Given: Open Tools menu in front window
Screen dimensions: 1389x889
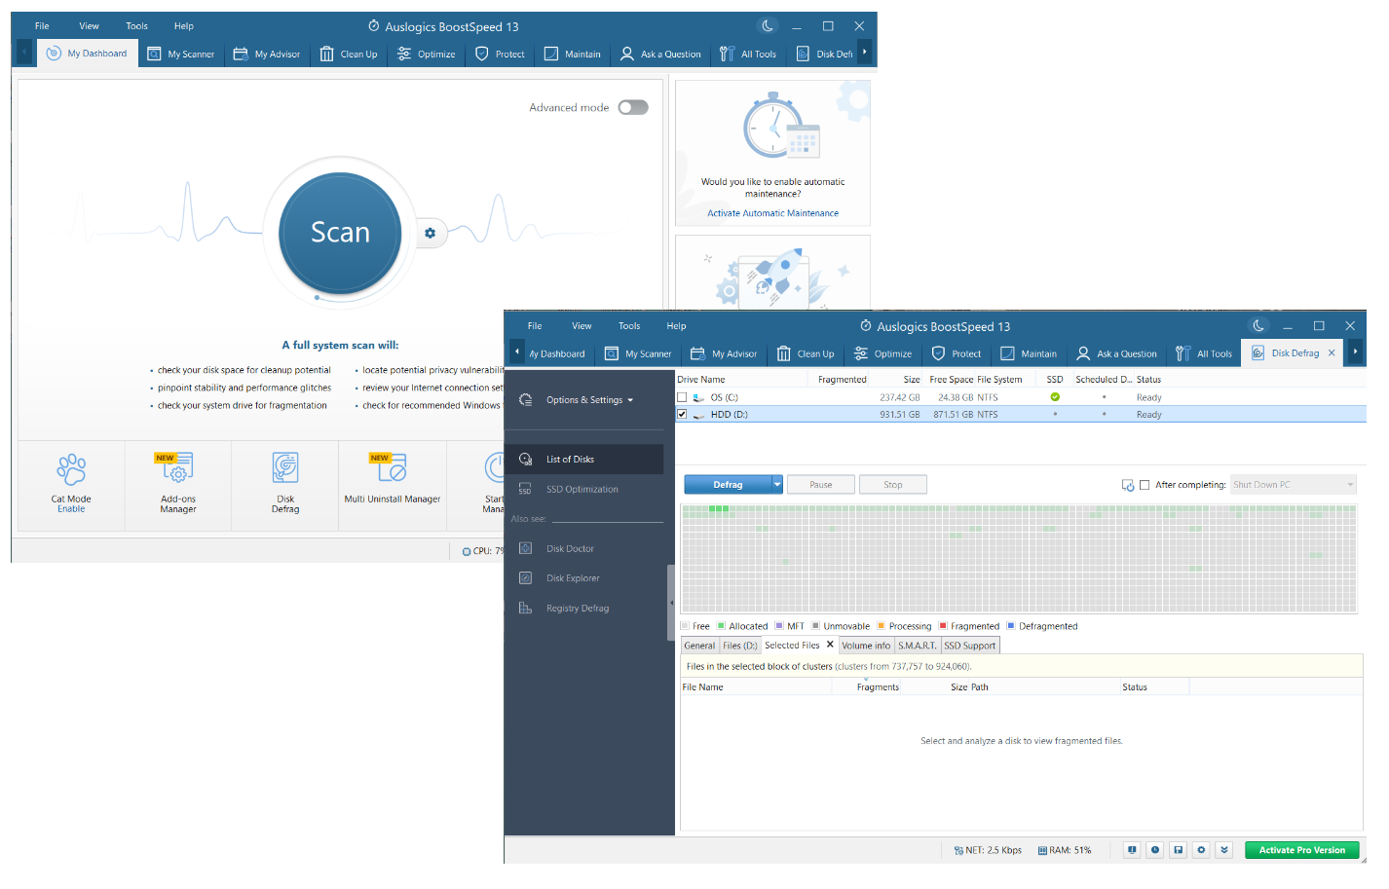Looking at the screenshot, I should [x=629, y=326].
